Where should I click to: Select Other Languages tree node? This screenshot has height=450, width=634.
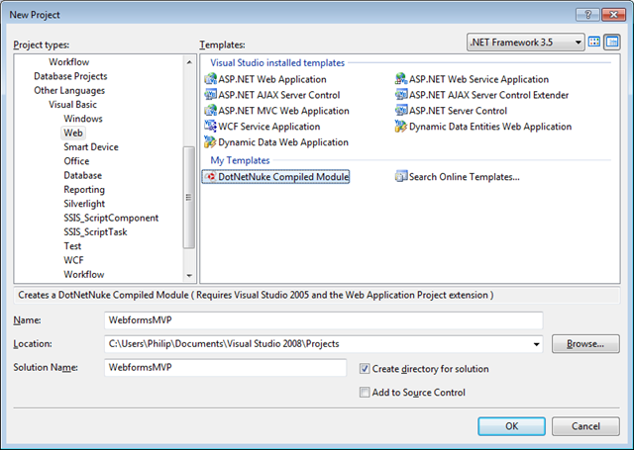[x=69, y=90]
